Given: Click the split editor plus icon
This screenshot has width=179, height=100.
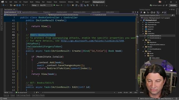Looking at the screenshot, I should pyautogui.click(x=137, y=15).
